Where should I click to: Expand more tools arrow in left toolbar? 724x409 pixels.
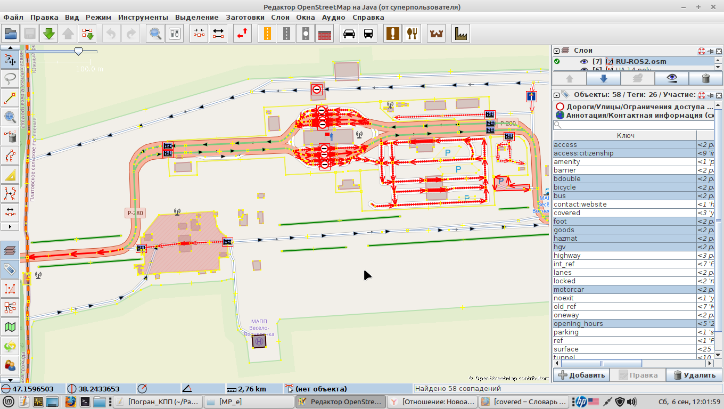coord(10,226)
